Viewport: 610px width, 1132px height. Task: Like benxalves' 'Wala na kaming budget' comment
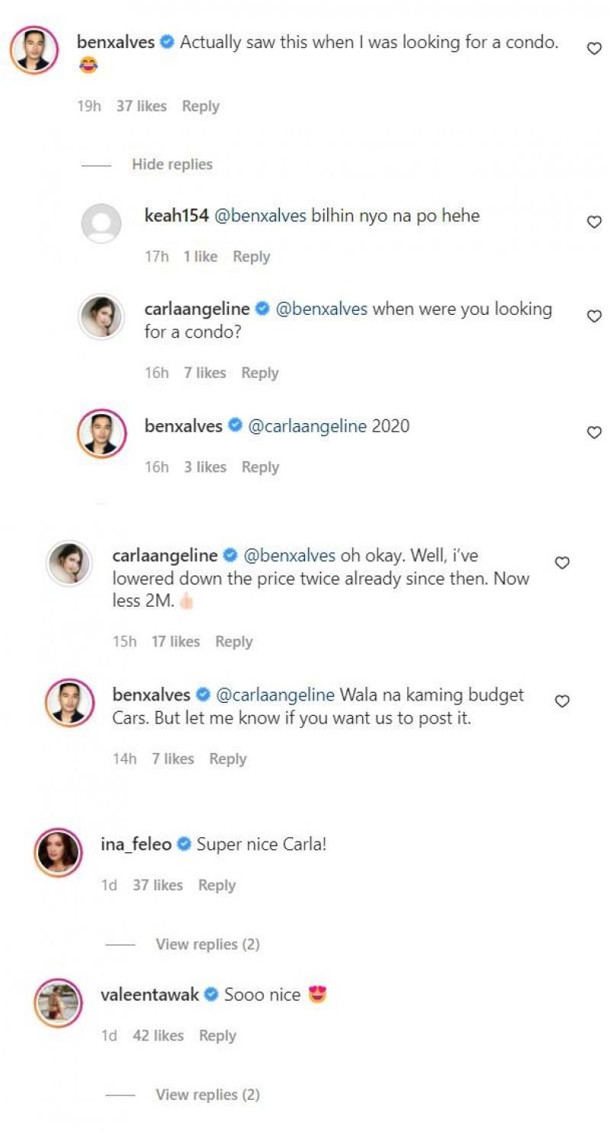[x=561, y=701]
